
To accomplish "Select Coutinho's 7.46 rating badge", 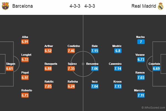I will [x=71, y=51].
